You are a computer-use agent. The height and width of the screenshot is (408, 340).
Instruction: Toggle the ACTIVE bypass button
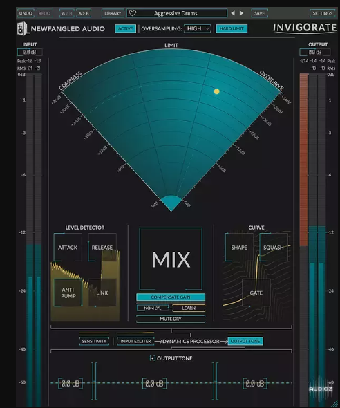[x=126, y=28]
